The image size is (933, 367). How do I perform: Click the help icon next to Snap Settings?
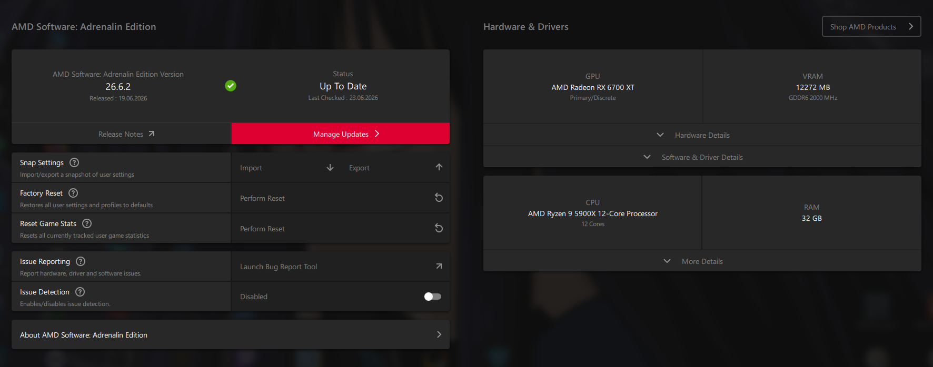click(x=74, y=162)
